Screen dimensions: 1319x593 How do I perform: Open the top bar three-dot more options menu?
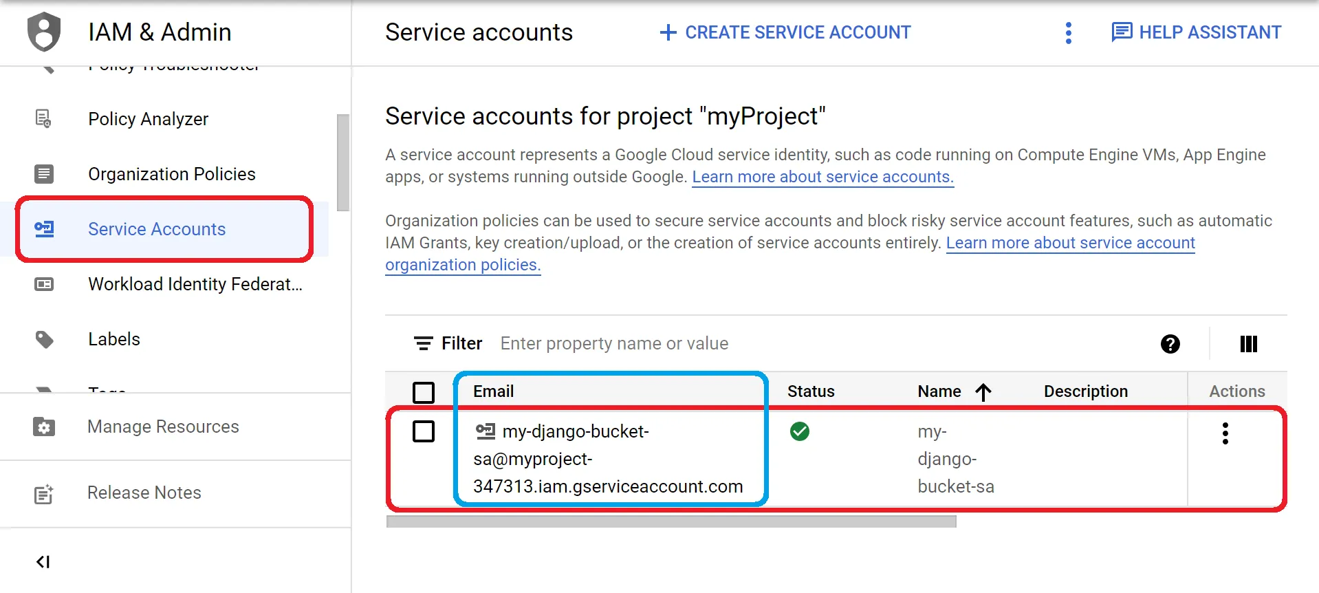1068,32
